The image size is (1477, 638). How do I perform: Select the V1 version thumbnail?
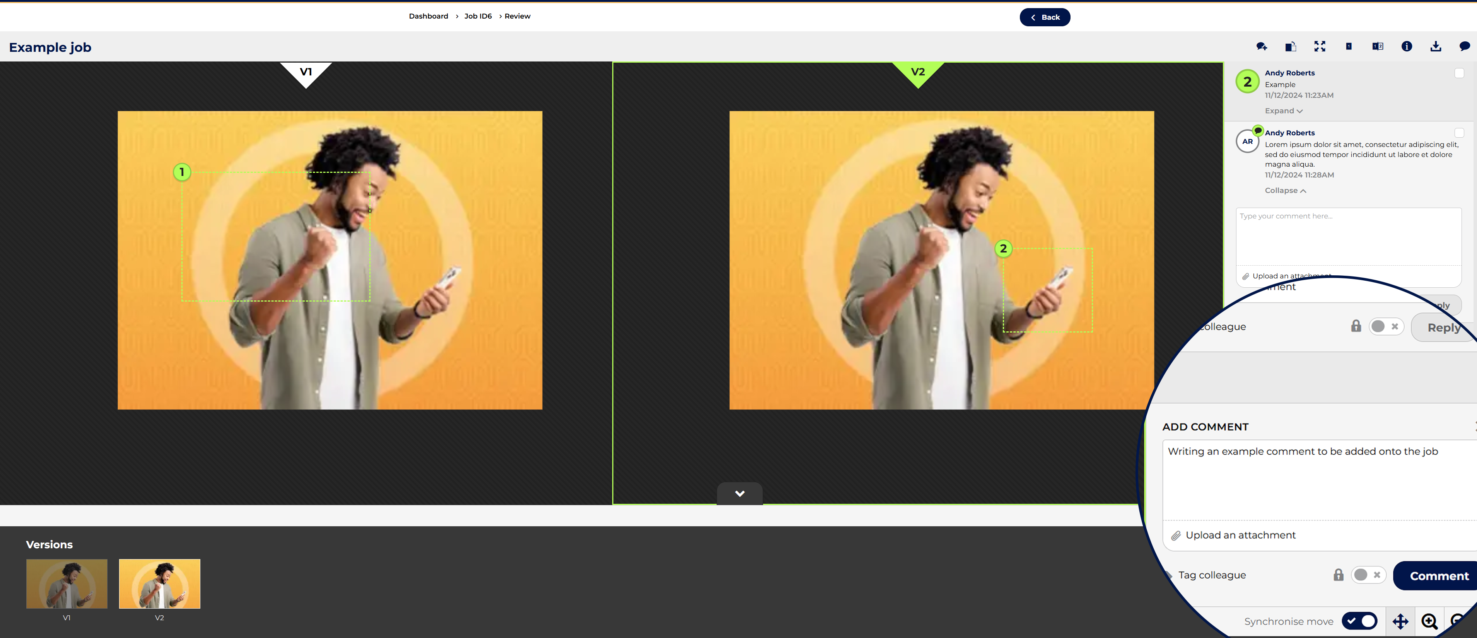tap(67, 583)
